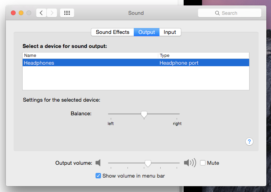Switch to the Input tab
Viewport: 271px width, 192px height.
point(170,32)
